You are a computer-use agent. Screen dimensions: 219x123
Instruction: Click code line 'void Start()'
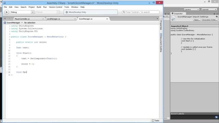pos(24,53)
